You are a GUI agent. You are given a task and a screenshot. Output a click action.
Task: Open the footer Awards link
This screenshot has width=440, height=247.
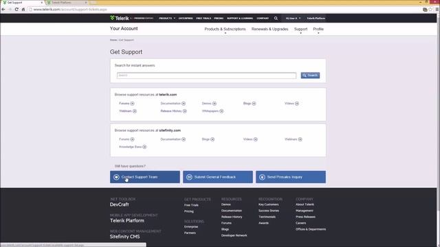[263, 223]
